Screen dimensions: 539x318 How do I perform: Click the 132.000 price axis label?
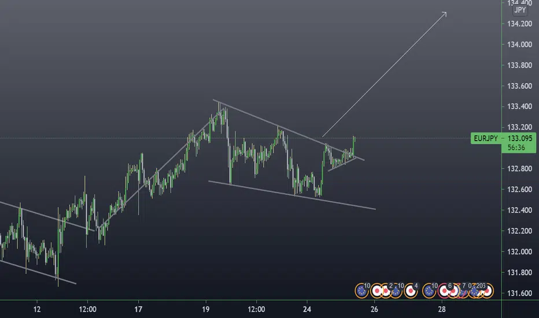[520, 252]
